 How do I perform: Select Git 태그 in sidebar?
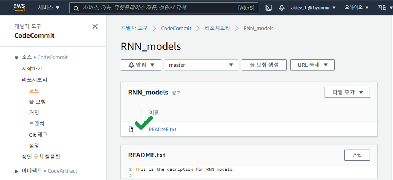click(x=38, y=135)
